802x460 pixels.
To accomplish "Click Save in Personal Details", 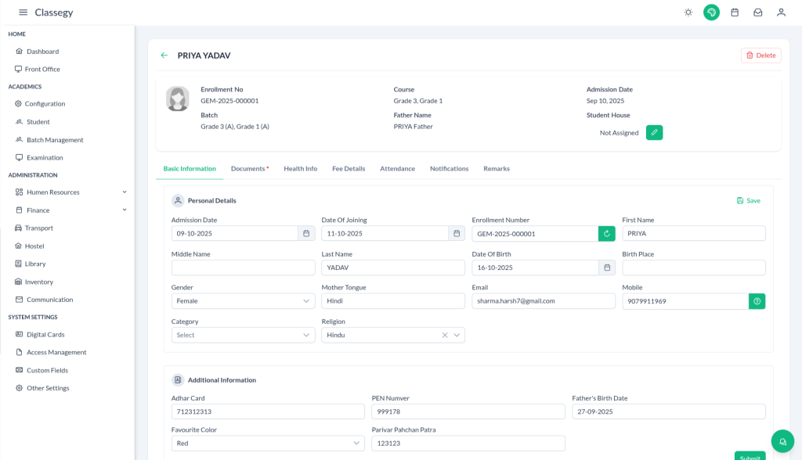I will (x=748, y=201).
